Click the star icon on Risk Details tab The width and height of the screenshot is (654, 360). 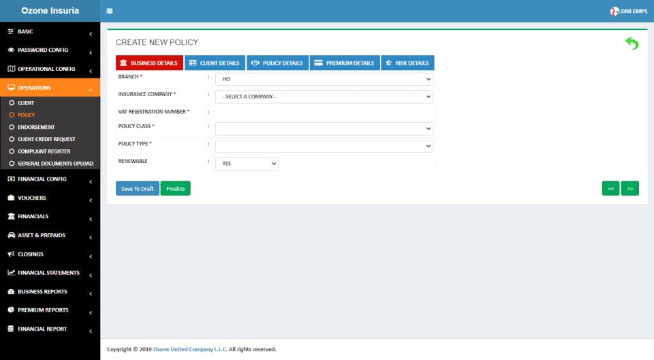389,63
